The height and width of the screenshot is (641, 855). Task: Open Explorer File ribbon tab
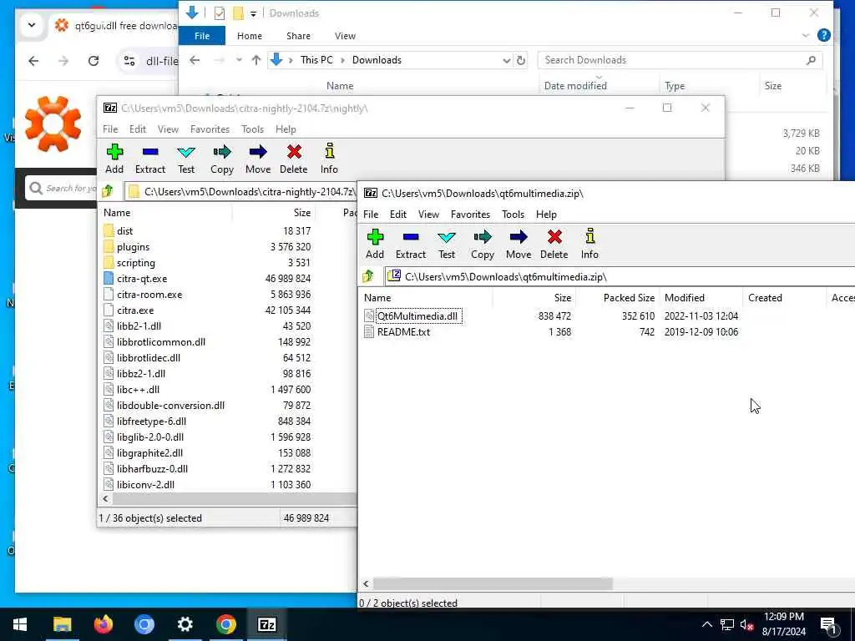tap(202, 36)
